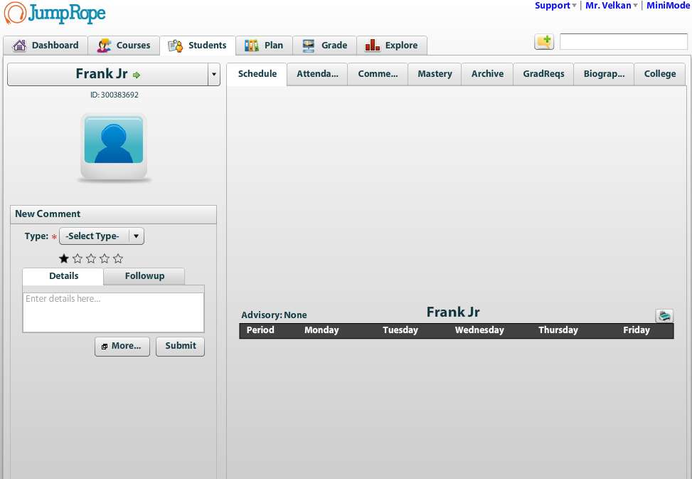Click the add note icon beside search
The width and height of the screenshot is (692, 479).
pos(544,42)
